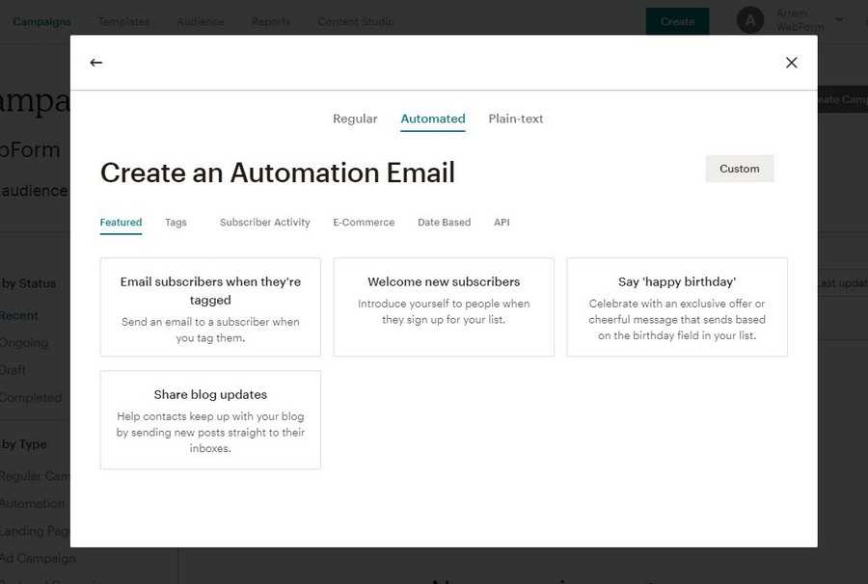Image resolution: width=868 pixels, height=584 pixels.
Task: Close the automation modal with X icon
Action: point(791,63)
